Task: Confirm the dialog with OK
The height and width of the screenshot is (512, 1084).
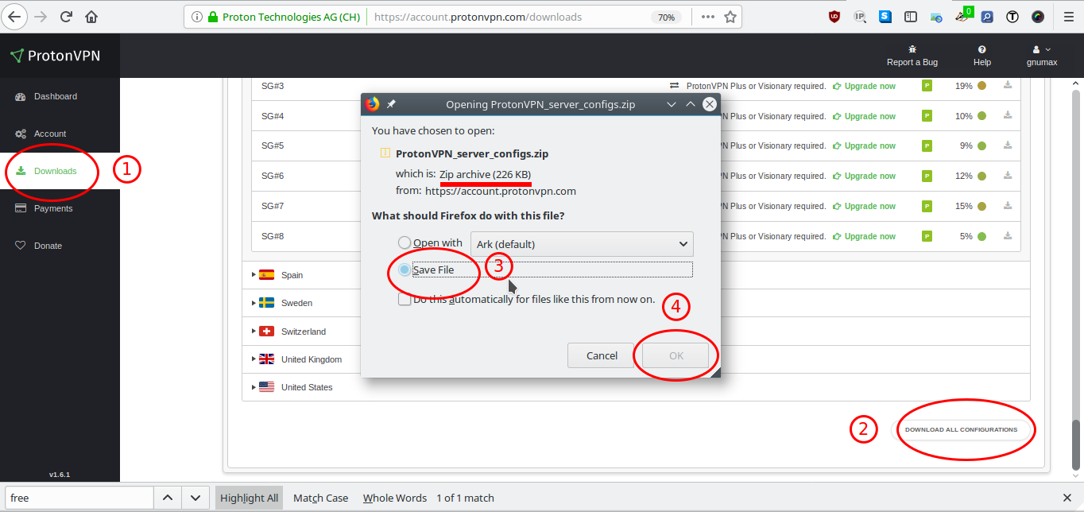Action: coord(676,355)
